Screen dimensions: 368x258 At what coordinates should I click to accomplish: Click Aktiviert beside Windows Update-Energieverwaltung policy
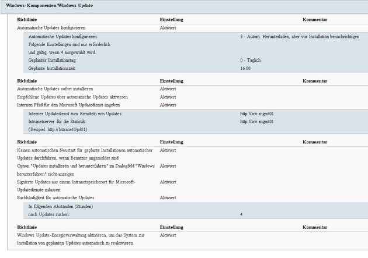168,235
